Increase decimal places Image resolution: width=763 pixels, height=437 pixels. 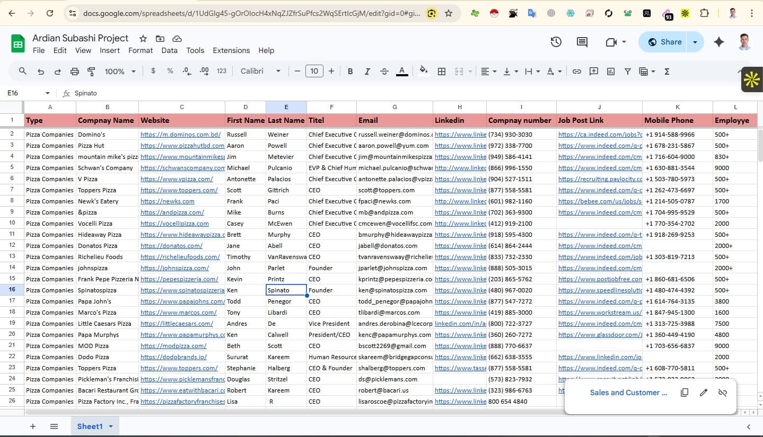coord(204,71)
